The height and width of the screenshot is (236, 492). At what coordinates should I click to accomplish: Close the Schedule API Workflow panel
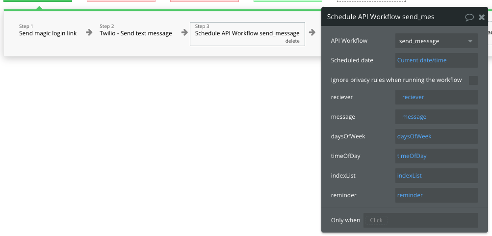tap(482, 17)
